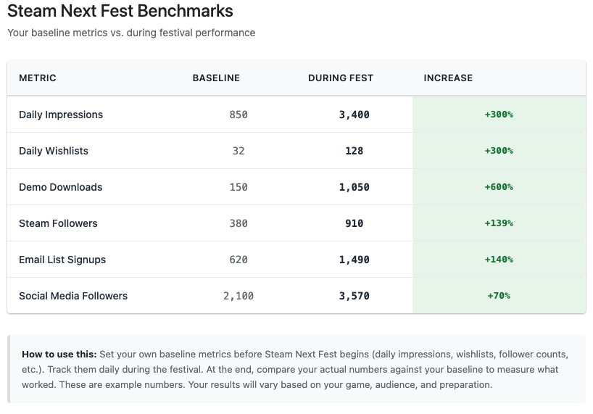Viewport: 593px width, 414px height.
Task: Select the 'Steam Followers' row label
Action: coord(58,223)
